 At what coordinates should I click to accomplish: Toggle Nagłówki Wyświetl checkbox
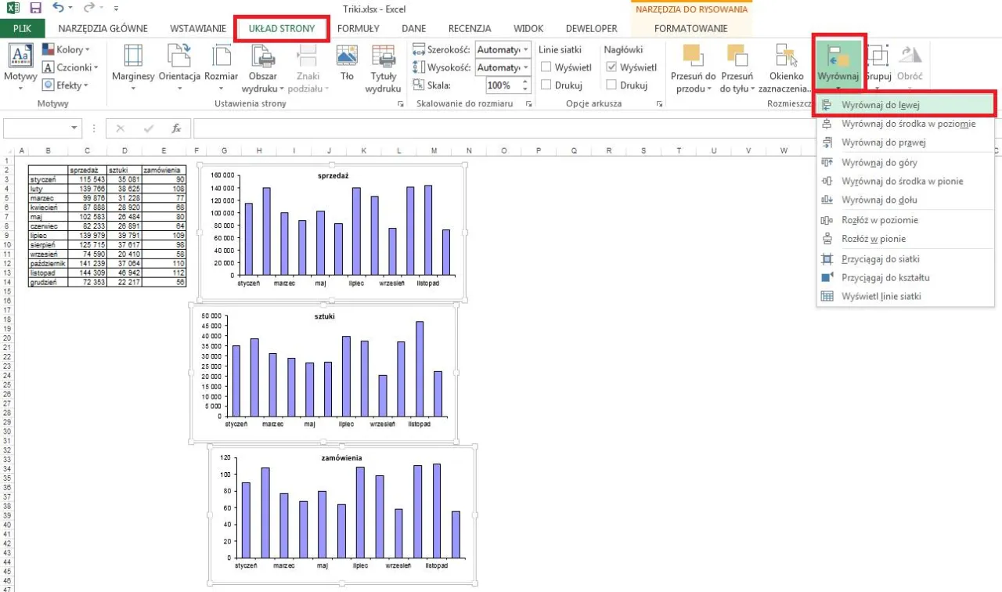pyautogui.click(x=611, y=67)
